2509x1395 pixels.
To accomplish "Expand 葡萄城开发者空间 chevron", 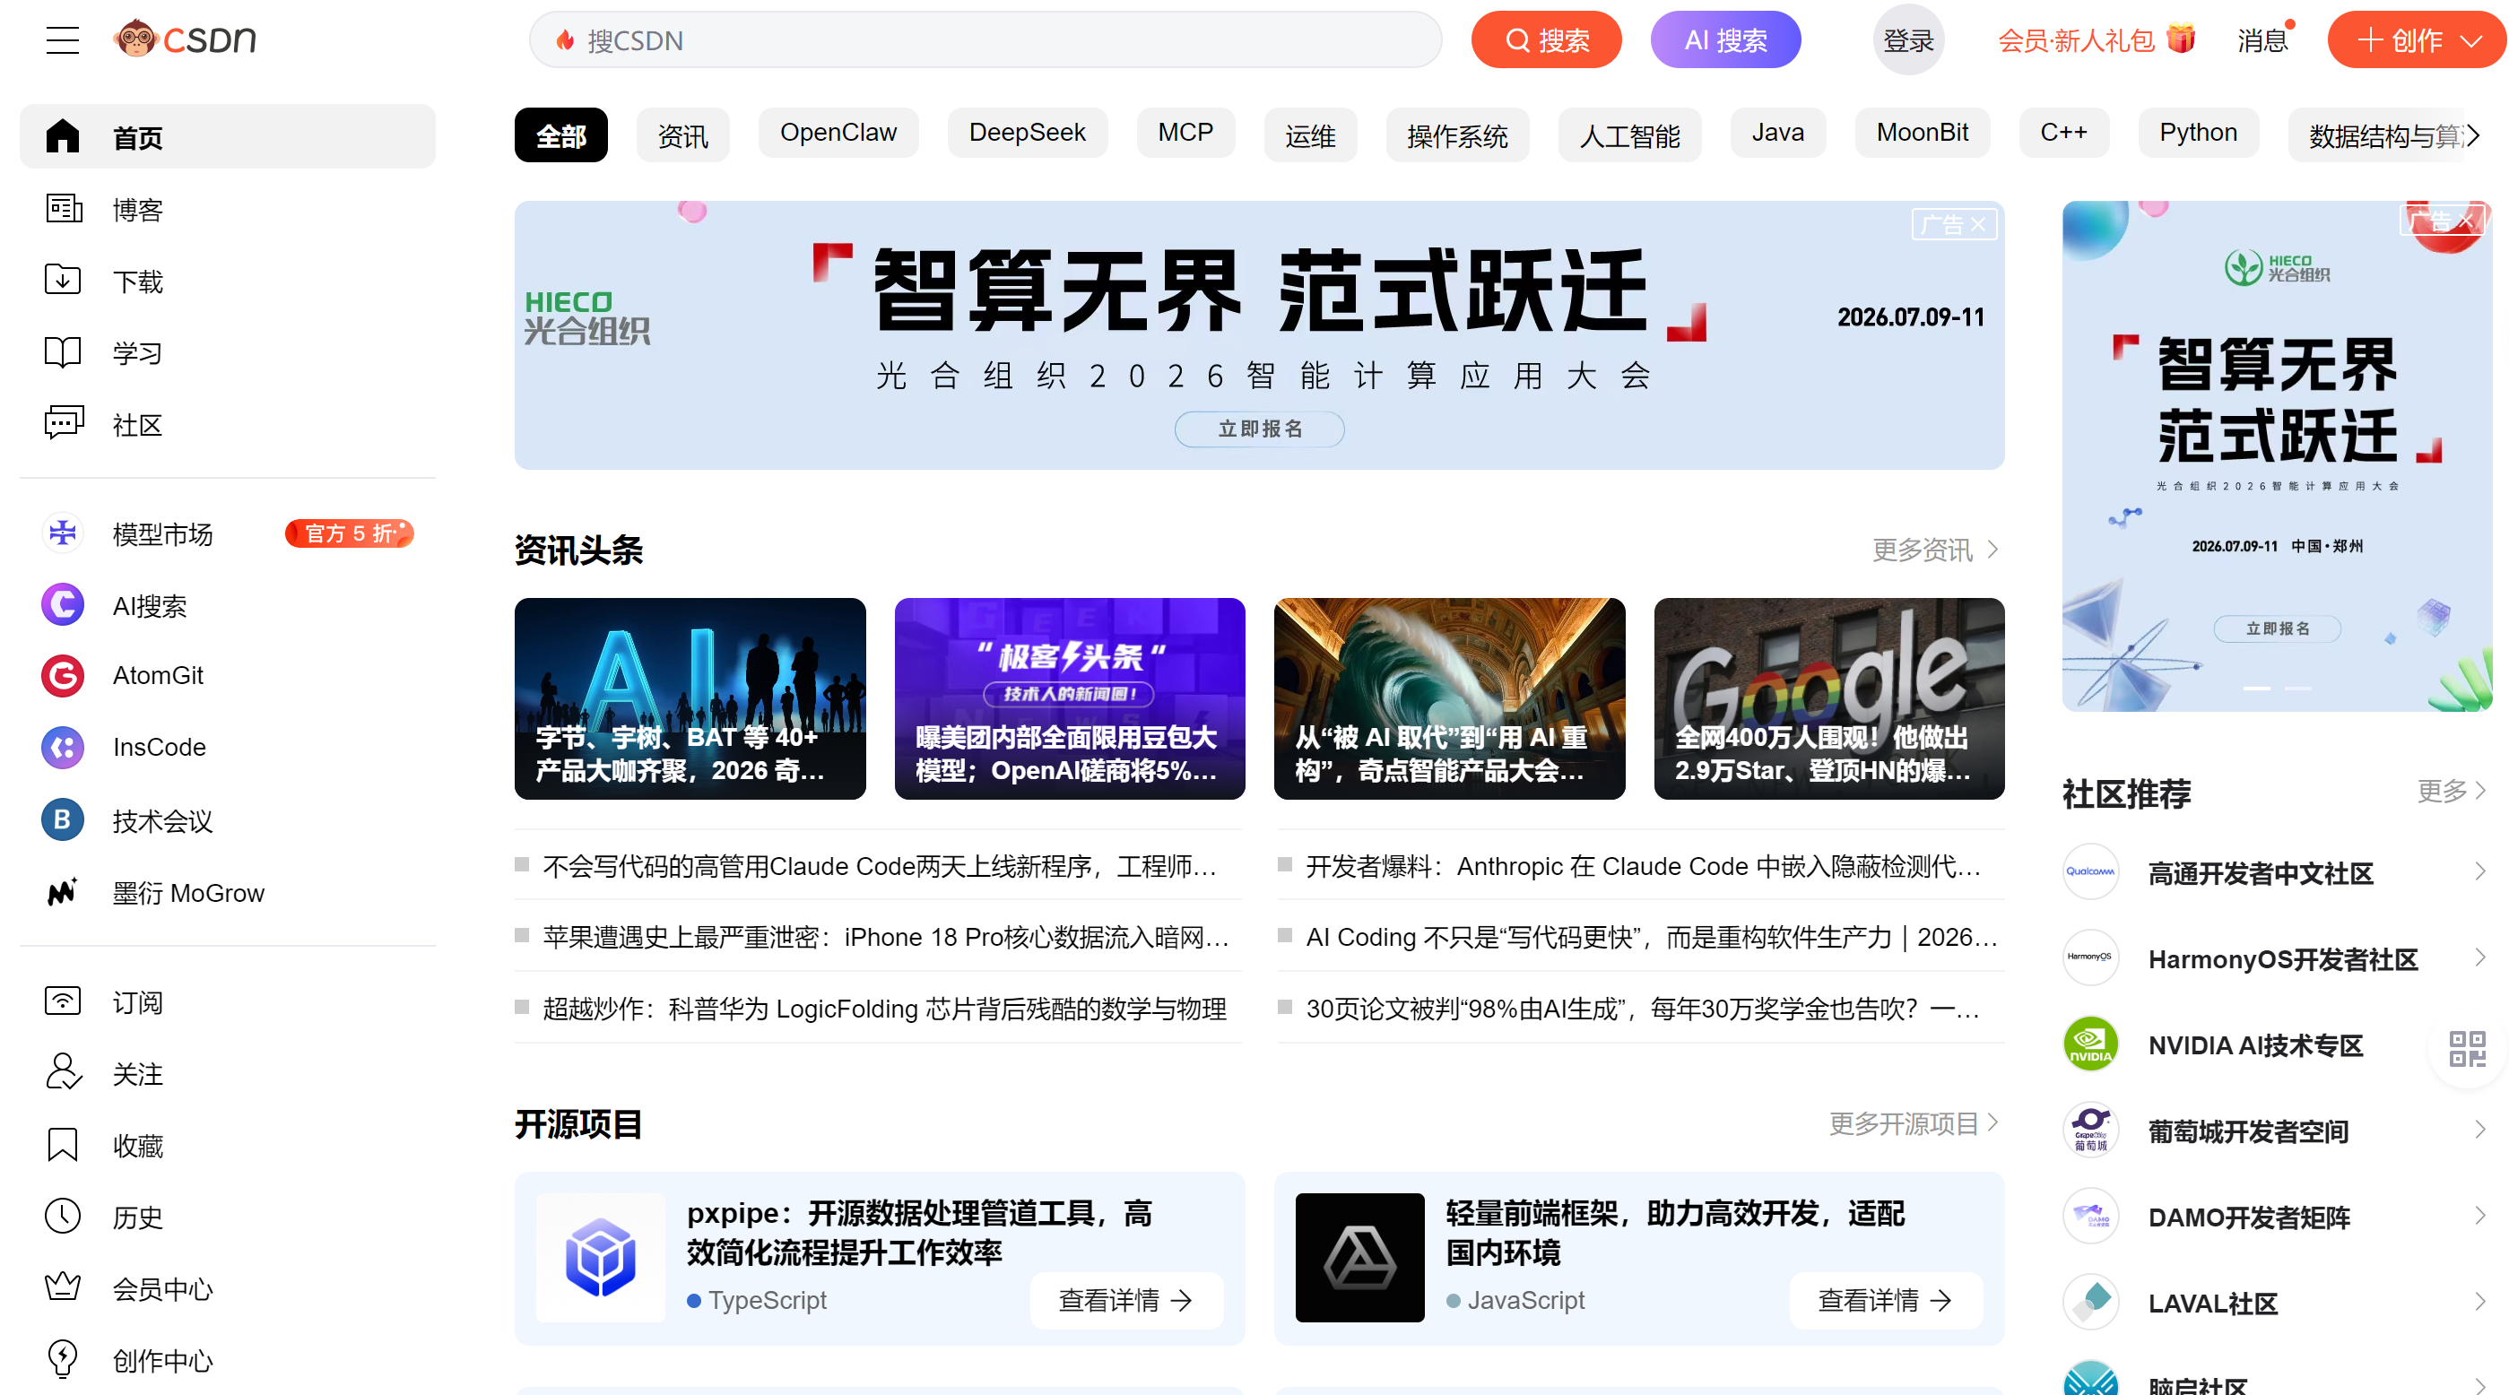I will [2479, 1131].
